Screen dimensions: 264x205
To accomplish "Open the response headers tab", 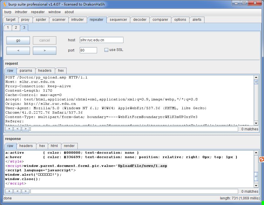I will (x=26, y=146).
